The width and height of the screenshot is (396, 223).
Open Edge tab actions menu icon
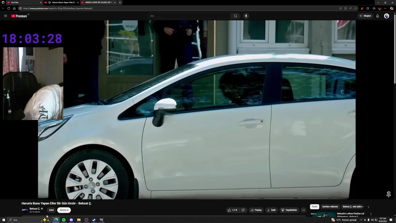tap(3, 2)
